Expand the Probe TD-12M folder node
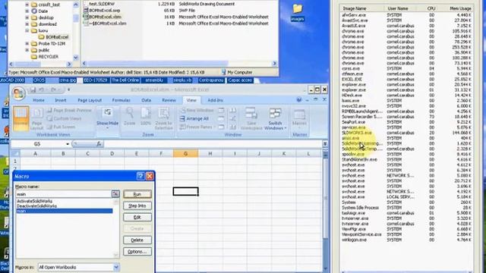Image resolution: width=486 pixels, height=273 pixels. click(x=27, y=44)
